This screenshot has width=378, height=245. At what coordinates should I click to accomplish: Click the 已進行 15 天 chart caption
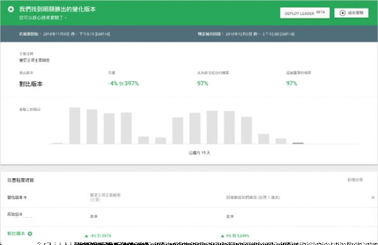pos(199,153)
